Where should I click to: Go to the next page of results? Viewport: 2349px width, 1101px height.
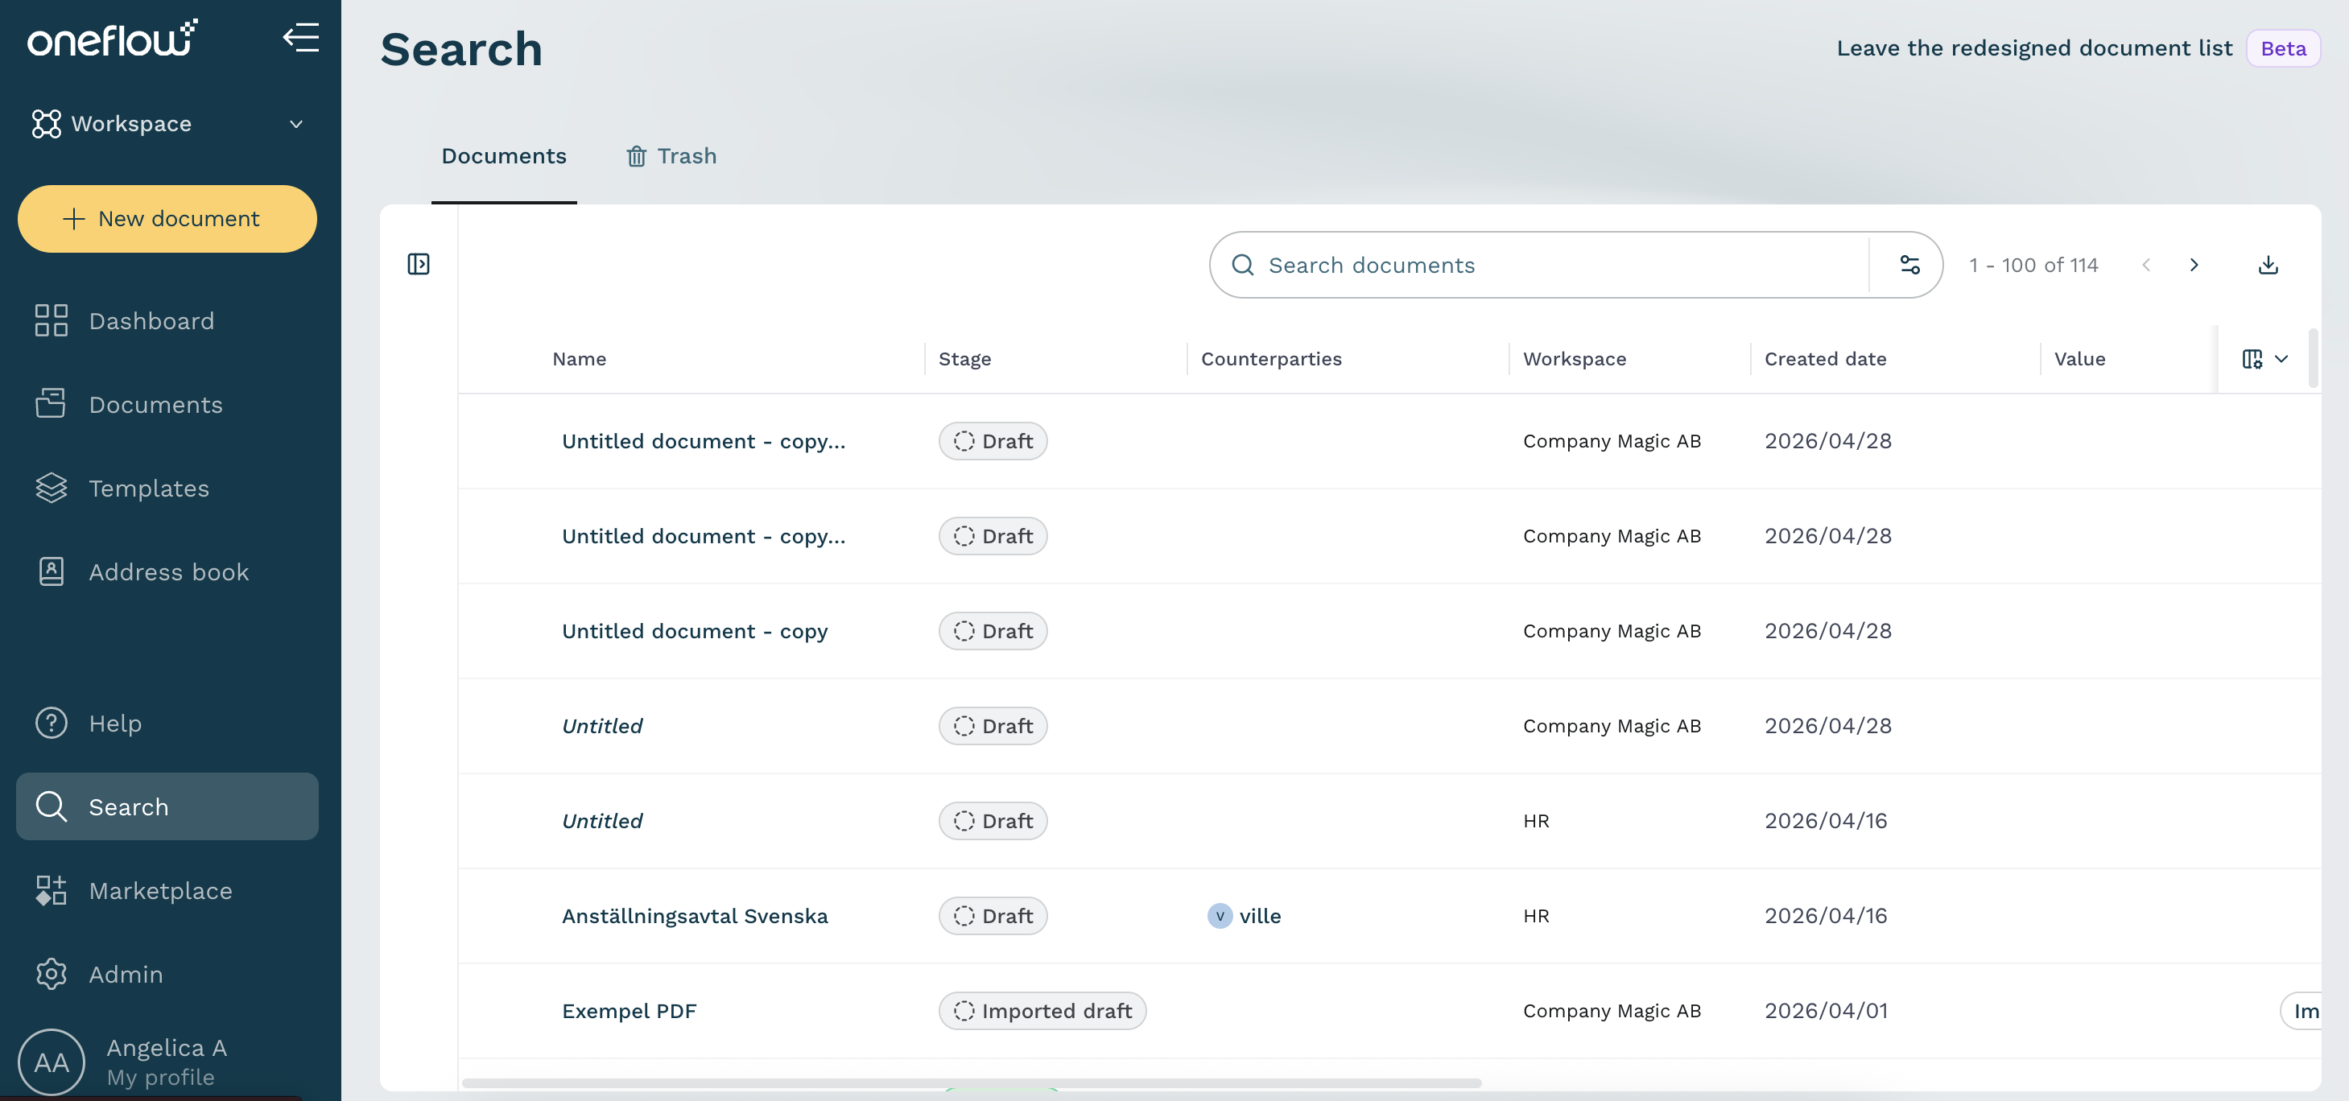point(2194,266)
